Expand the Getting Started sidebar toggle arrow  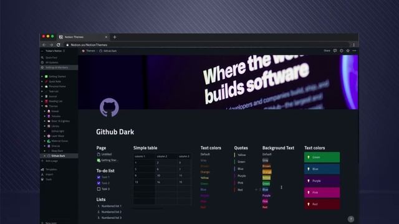[42, 77]
